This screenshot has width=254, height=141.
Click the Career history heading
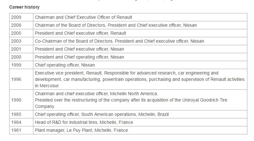click(x=24, y=7)
